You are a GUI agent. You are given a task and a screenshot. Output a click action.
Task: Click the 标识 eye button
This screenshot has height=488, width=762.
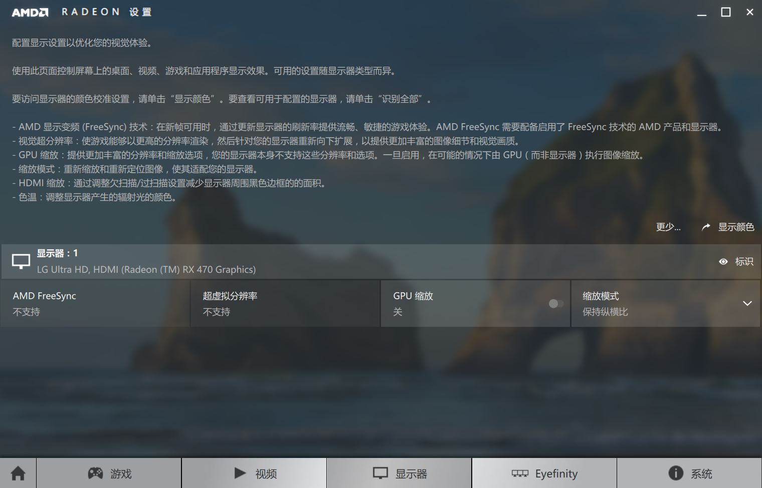click(736, 261)
